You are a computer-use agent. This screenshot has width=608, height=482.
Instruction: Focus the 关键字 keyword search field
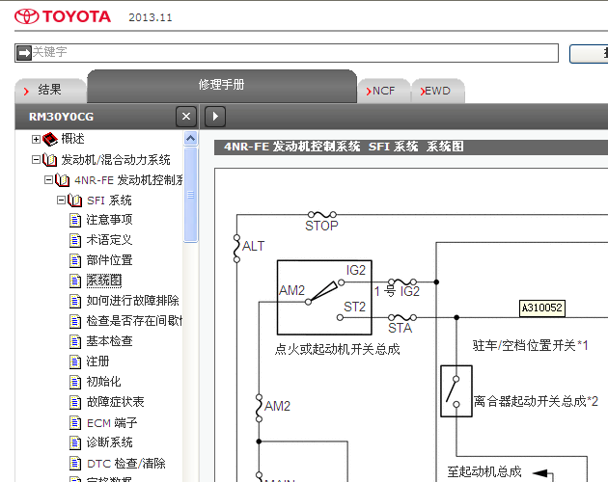[x=287, y=53]
